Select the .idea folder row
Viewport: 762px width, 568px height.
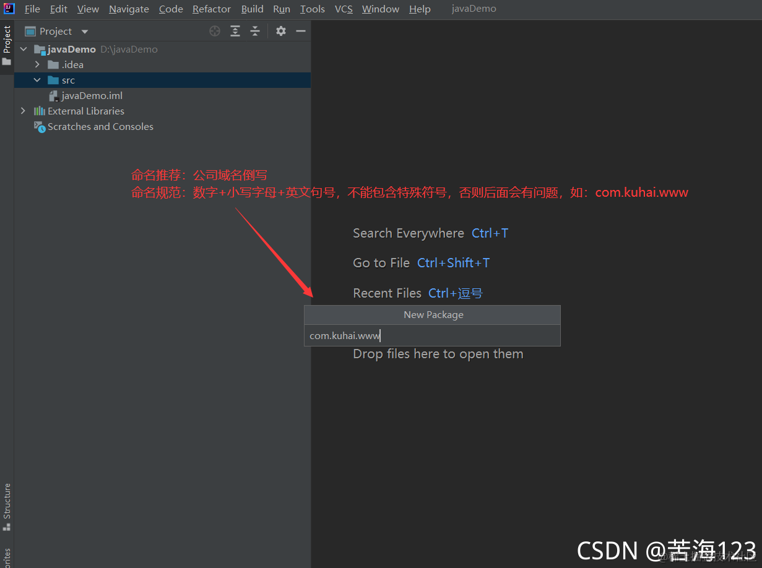[x=163, y=64]
